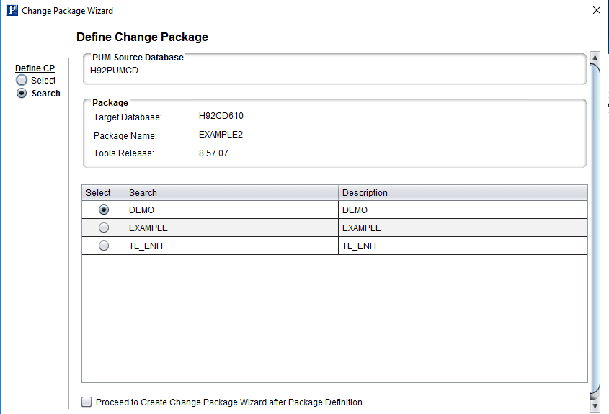
Task: Click the EXAMPLE2 package name value
Action: click(x=221, y=135)
